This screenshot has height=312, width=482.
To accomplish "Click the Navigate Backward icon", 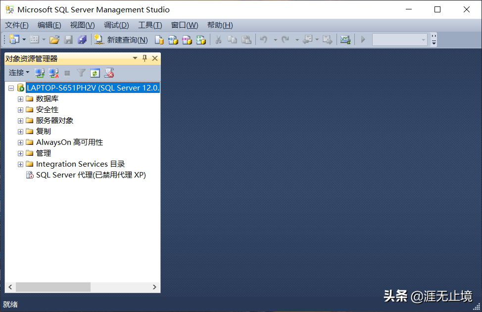I will (308, 40).
